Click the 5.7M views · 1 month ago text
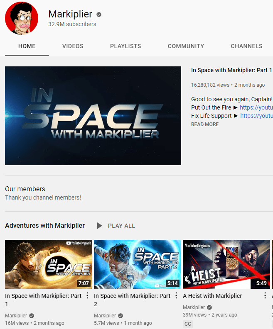The width and height of the screenshot is (273, 329). (123, 323)
